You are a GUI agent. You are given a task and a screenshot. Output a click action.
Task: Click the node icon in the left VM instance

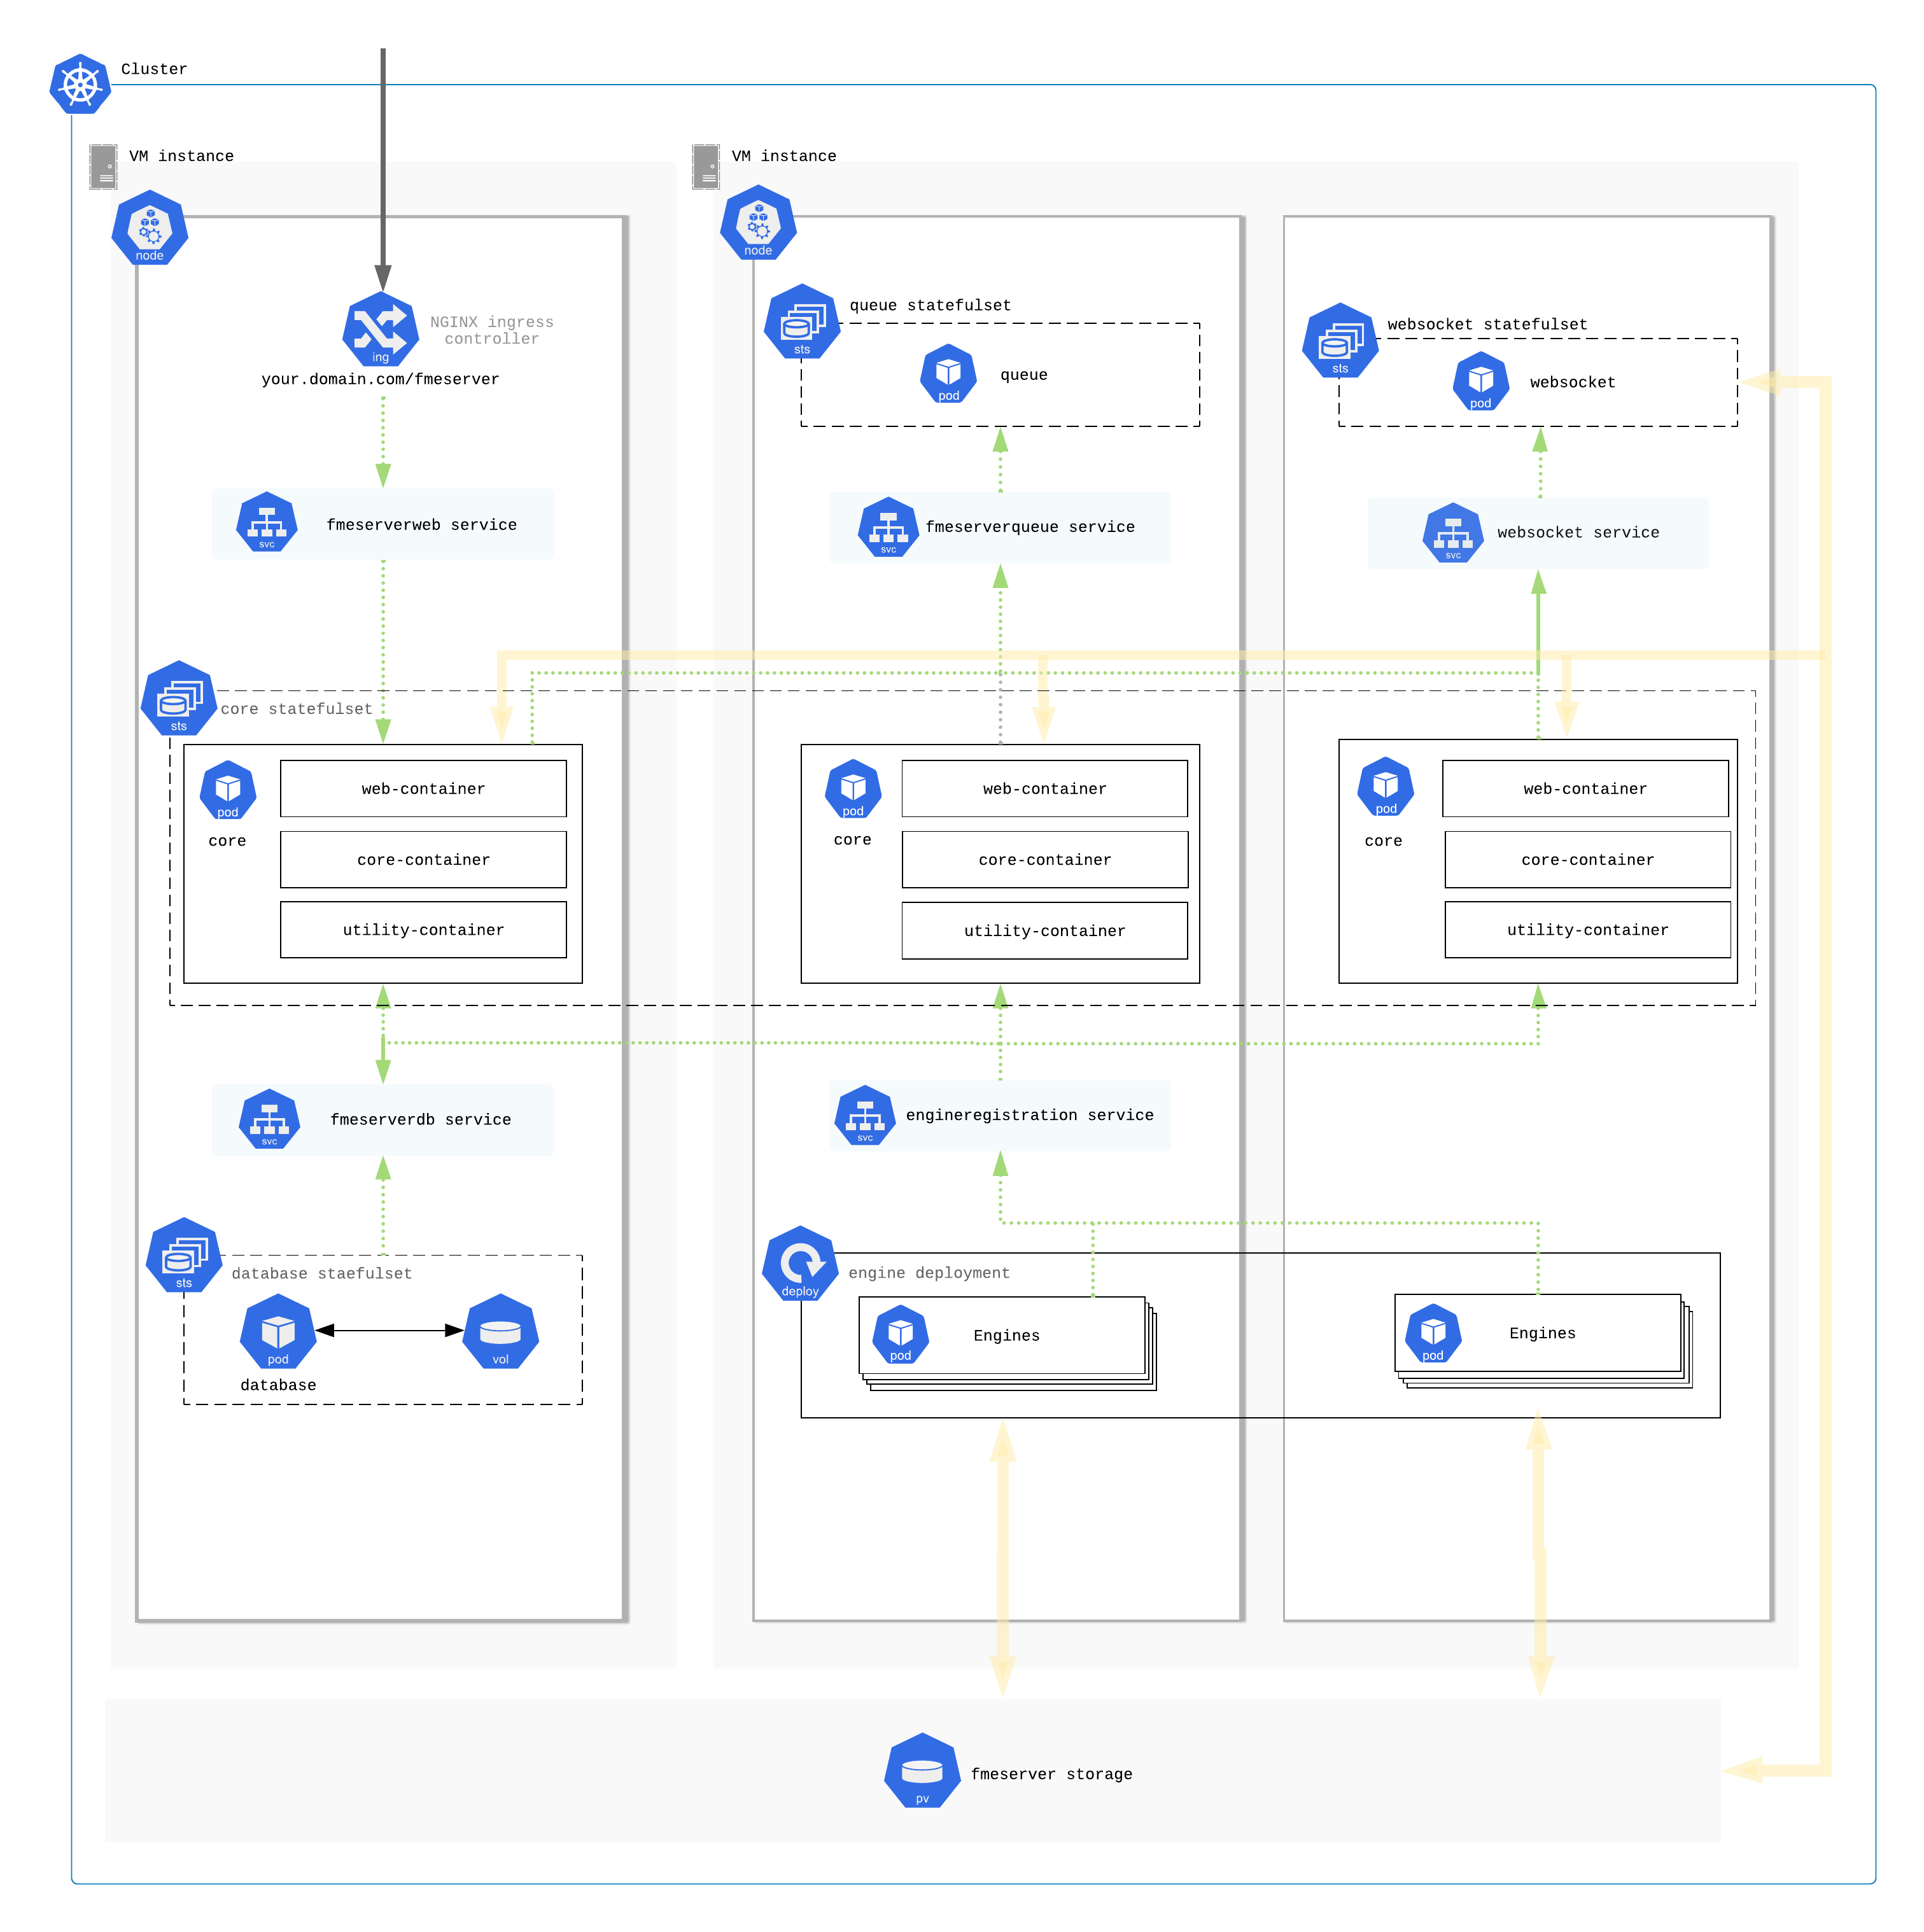coord(150,228)
